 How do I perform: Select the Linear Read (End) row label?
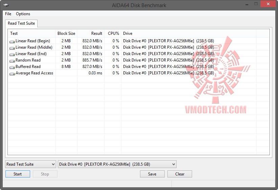tap(31, 54)
